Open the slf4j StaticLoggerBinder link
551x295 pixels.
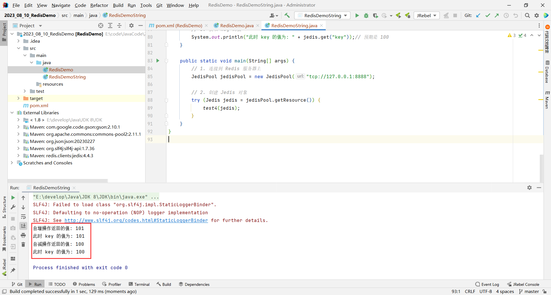point(136,220)
